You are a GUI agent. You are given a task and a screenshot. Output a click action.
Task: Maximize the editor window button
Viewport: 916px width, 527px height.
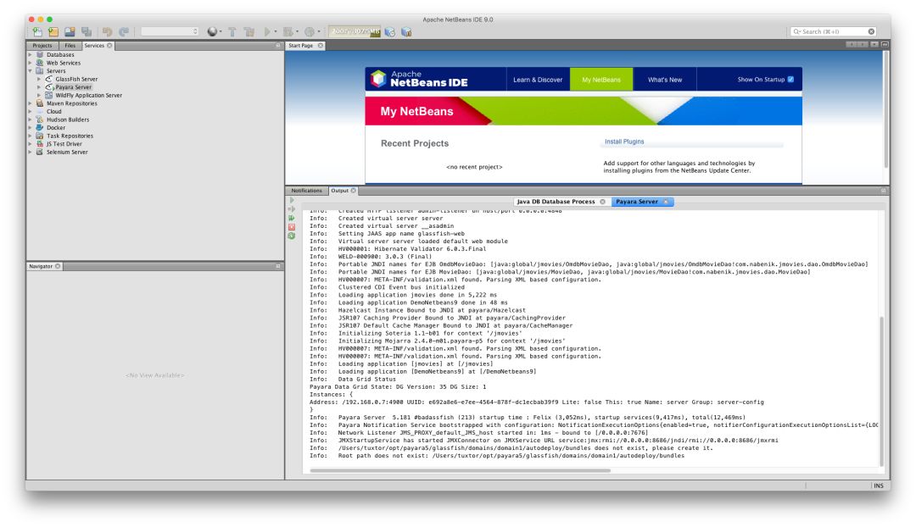(885, 44)
